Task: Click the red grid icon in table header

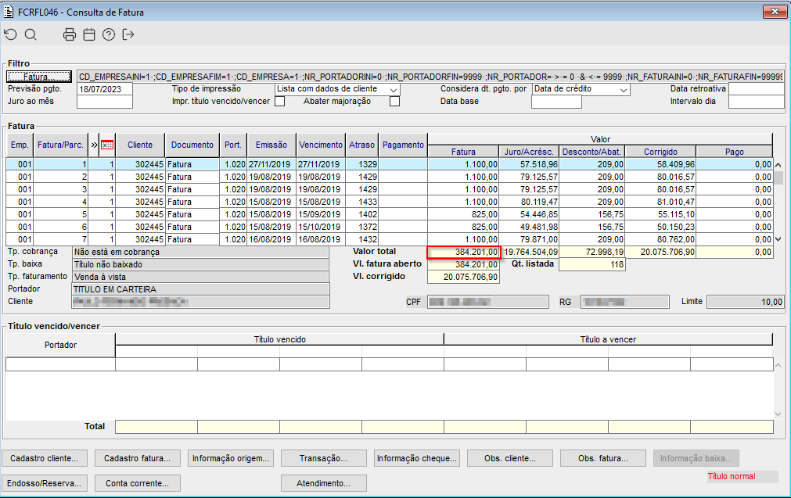Action: [x=108, y=145]
